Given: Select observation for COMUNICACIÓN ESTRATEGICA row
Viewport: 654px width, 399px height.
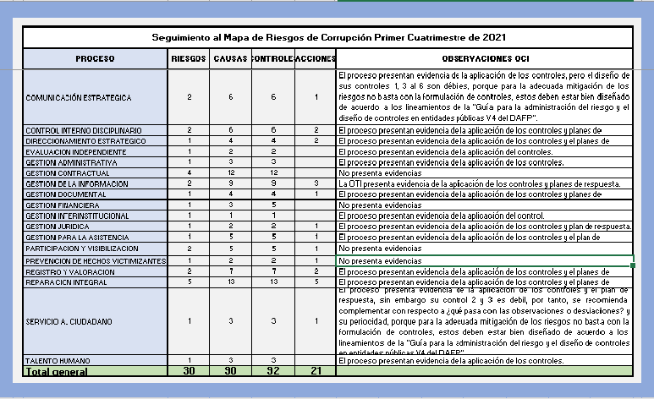Looking at the screenshot, I should (484, 97).
